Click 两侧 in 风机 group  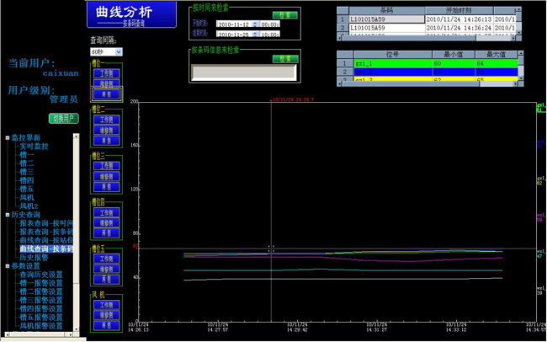tap(106, 326)
